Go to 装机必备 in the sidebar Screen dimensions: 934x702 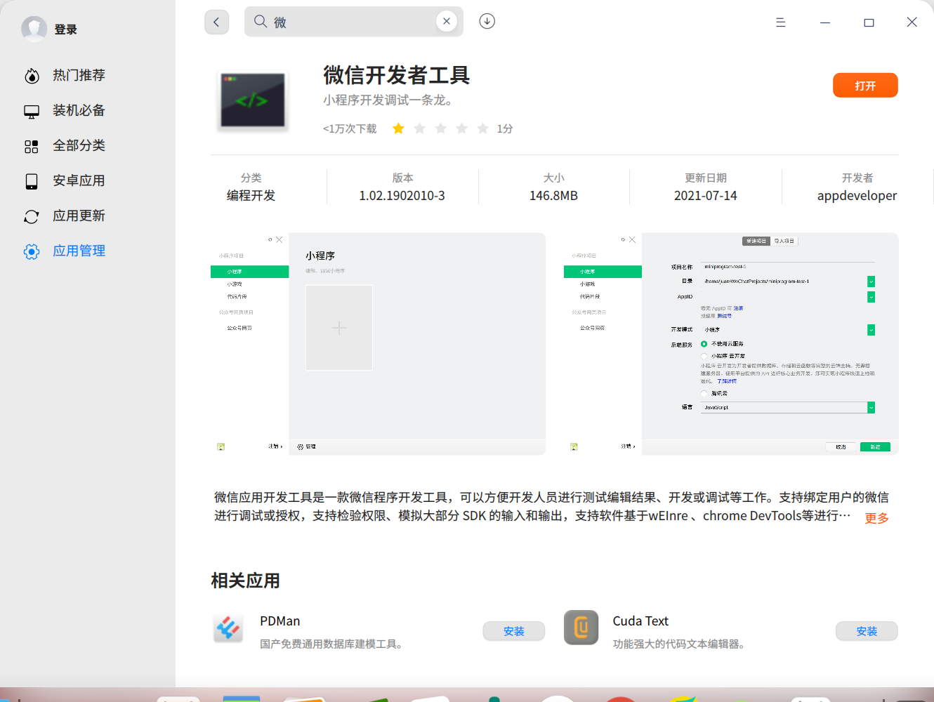pyautogui.click(x=79, y=110)
